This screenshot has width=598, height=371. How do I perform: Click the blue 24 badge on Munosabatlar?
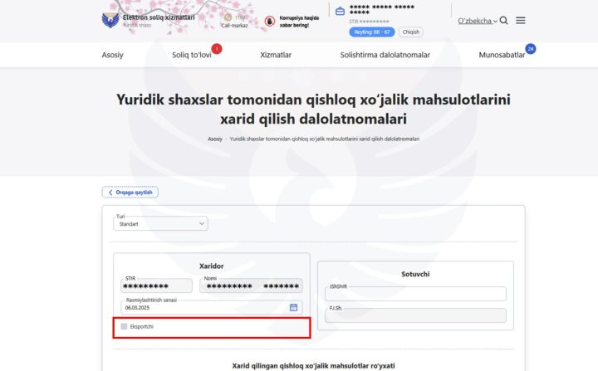pyautogui.click(x=531, y=49)
